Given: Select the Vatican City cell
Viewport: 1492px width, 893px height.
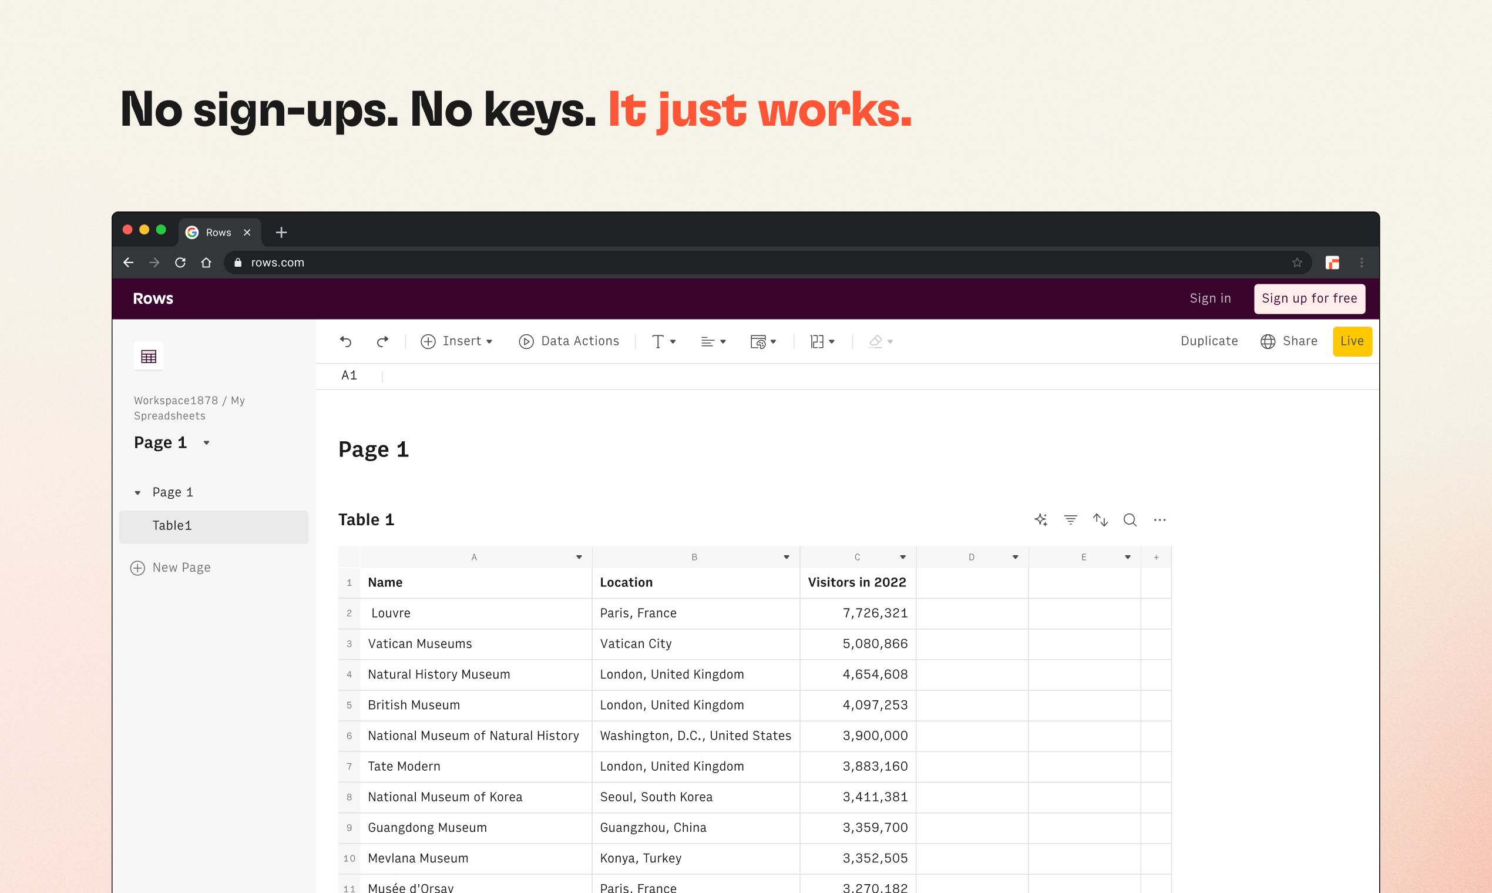Looking at the screenshot, I should click(695, 644).
